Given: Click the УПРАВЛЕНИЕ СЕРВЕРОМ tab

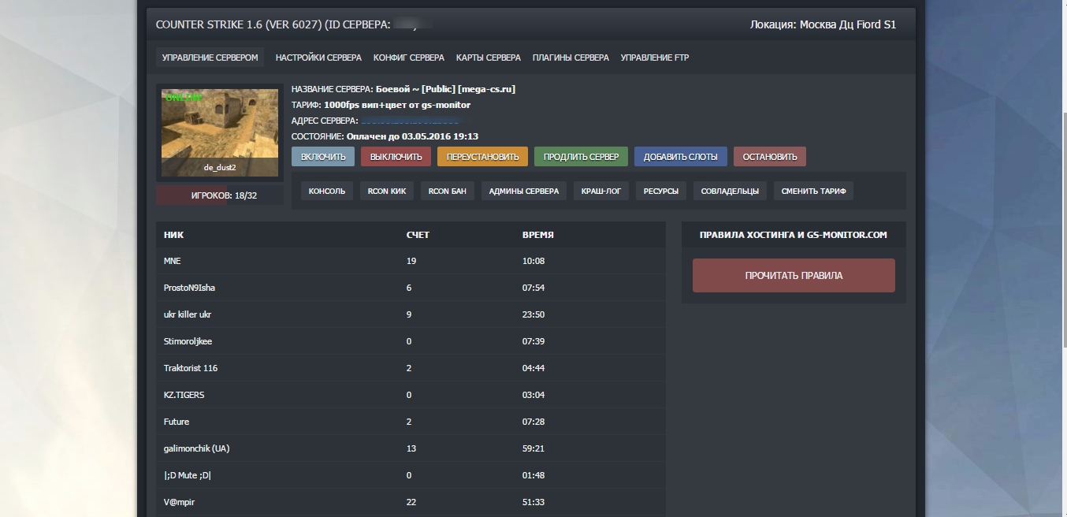Looking at the screenshot, I should tap(210, 58).
